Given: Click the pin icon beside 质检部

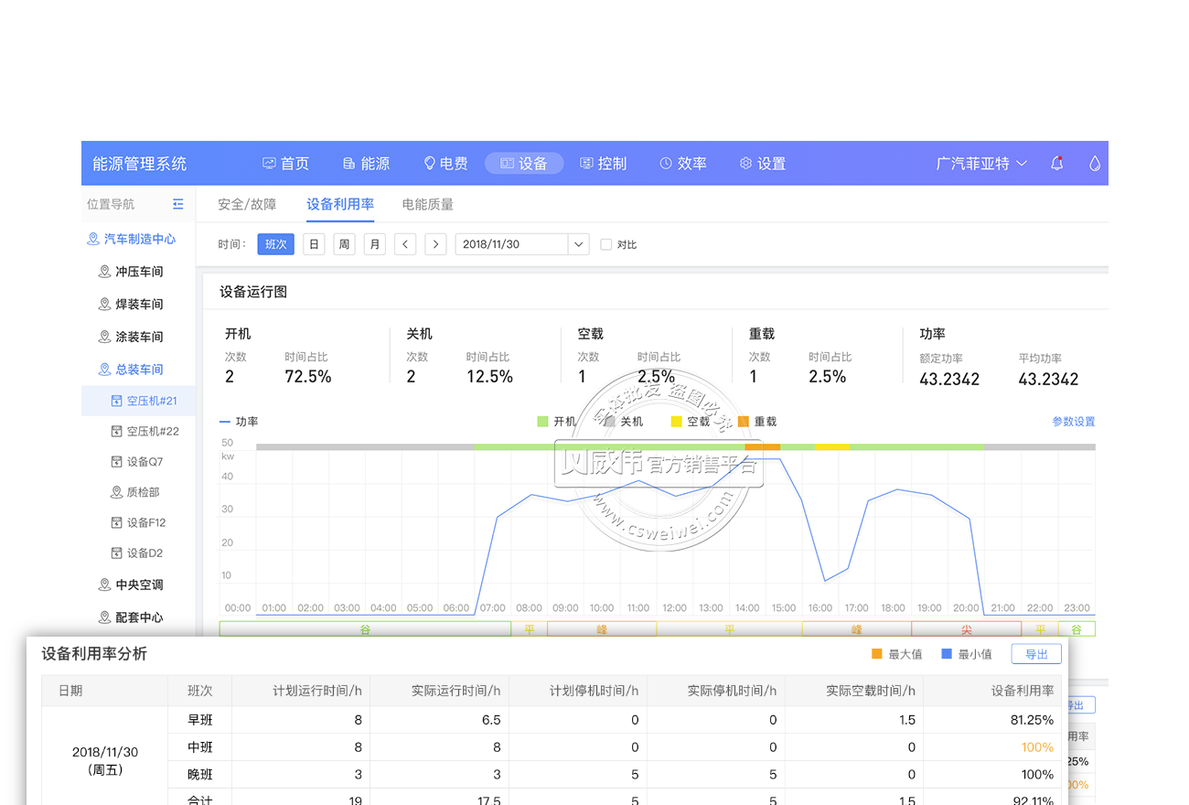Looking at the screenshot, I should pos(116,492).
